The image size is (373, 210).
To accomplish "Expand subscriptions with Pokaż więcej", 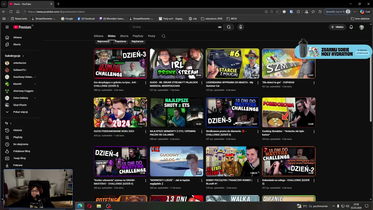I will tap(20, 112).
